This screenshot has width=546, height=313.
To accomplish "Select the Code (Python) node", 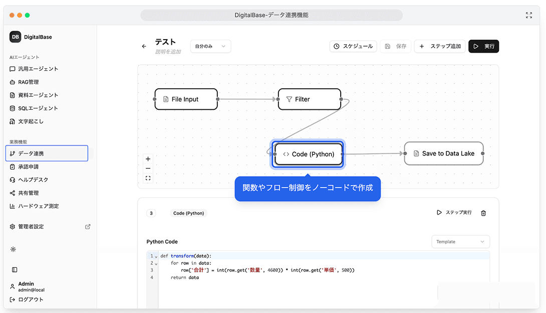I will pyautogui.click(x=309, y=154).
